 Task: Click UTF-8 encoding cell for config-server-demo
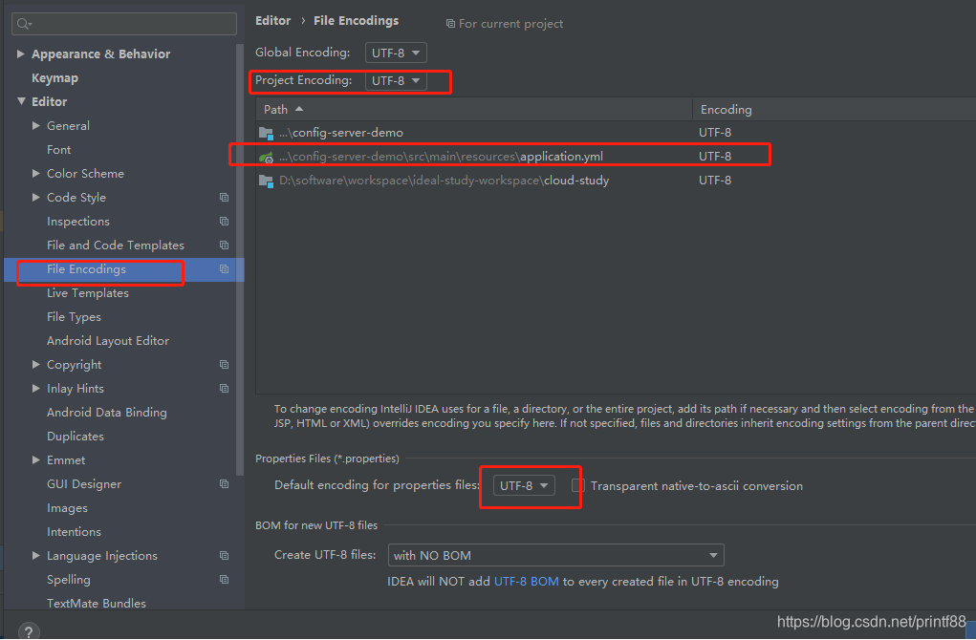(715, 133)
